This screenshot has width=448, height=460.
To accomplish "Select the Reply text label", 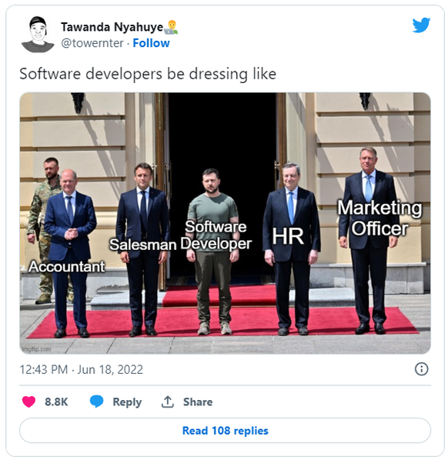I will (x=127, y=402).
